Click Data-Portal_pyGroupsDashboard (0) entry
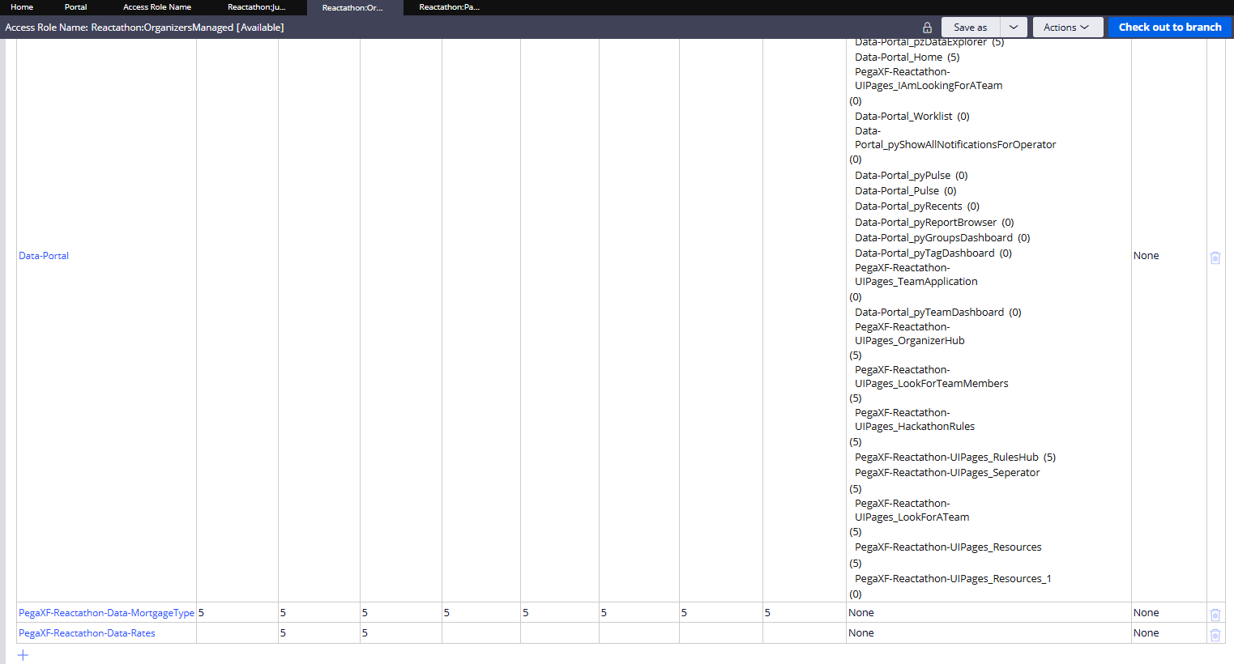Viewport: 1234px width, 664px height. point(942,238)
